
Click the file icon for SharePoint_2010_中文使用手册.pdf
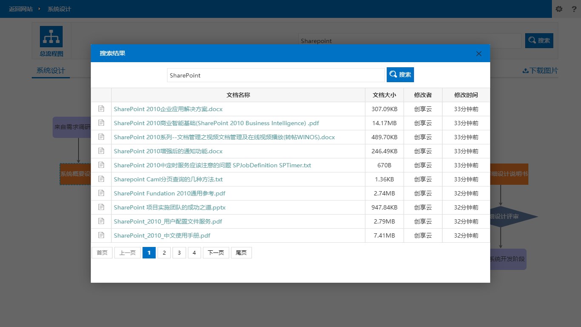pos(101,235)
